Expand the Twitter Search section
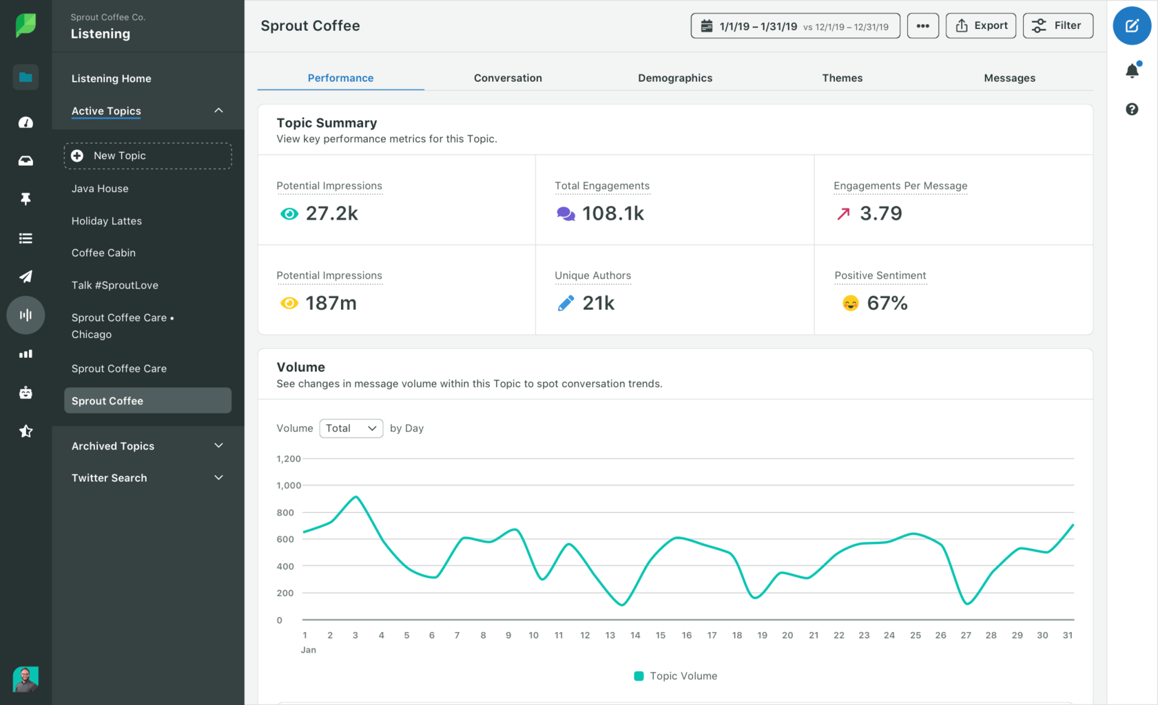The image size is (1158, 705). coord(218,477)
